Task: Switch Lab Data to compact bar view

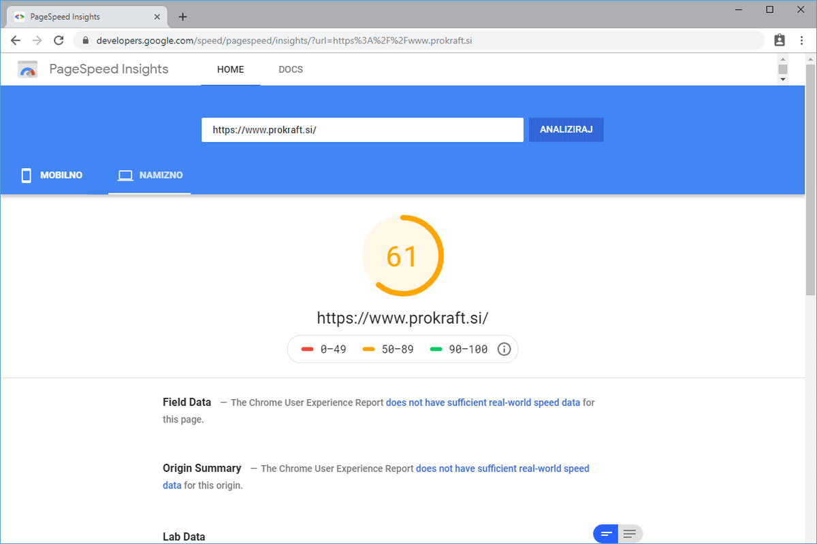Action: point(606,534)
